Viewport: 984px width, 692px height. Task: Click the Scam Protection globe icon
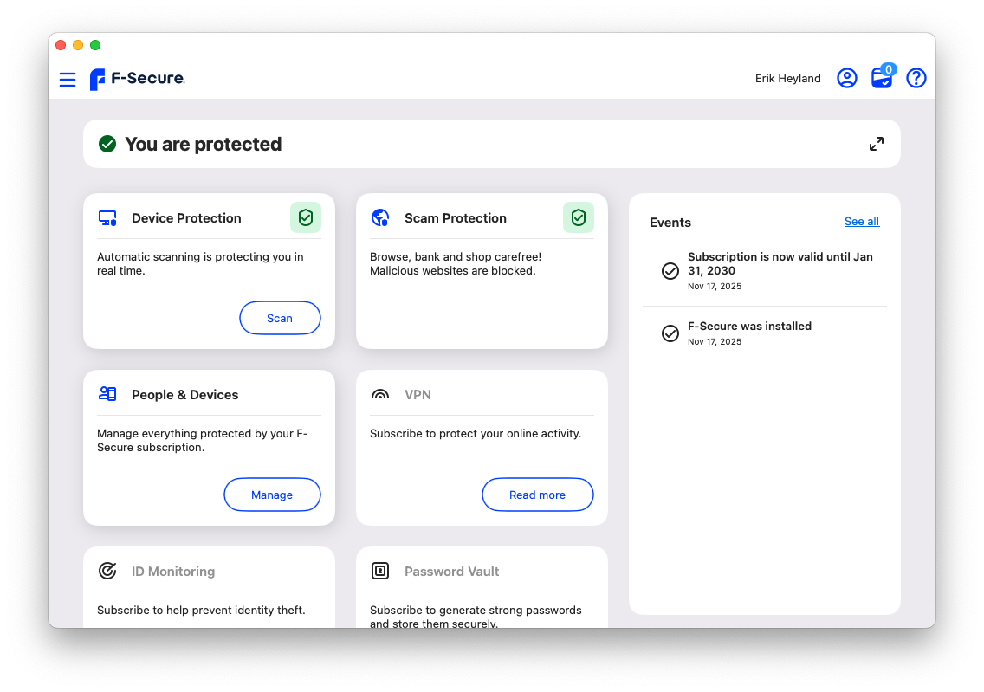coord(380,218)
